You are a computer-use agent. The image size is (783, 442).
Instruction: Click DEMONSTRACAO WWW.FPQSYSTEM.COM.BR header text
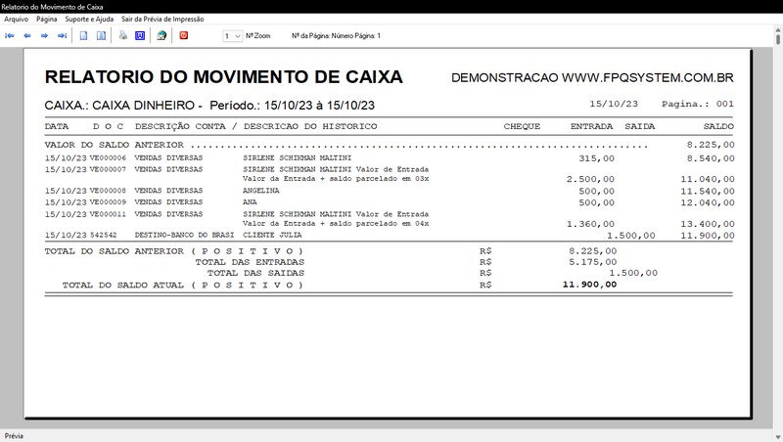tap(592, 78)
